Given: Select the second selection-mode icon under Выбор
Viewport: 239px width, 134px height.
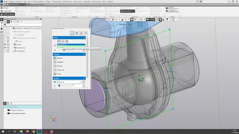Looking at the screenshot, I should [63, 41].
